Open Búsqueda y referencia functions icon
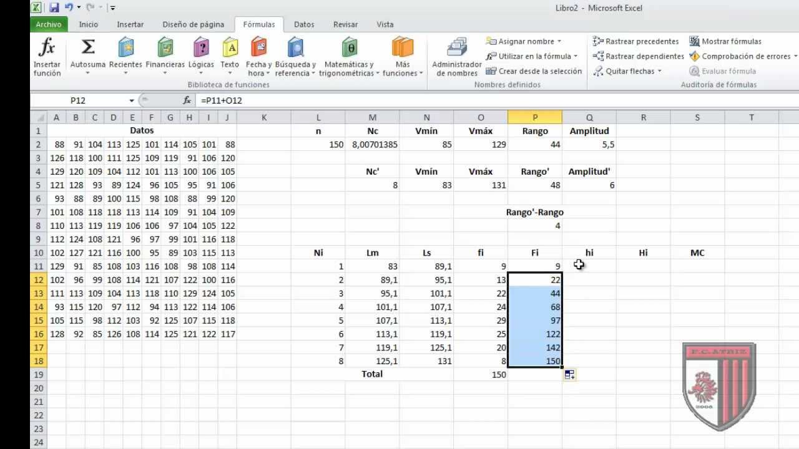 (x=295, y=47)
